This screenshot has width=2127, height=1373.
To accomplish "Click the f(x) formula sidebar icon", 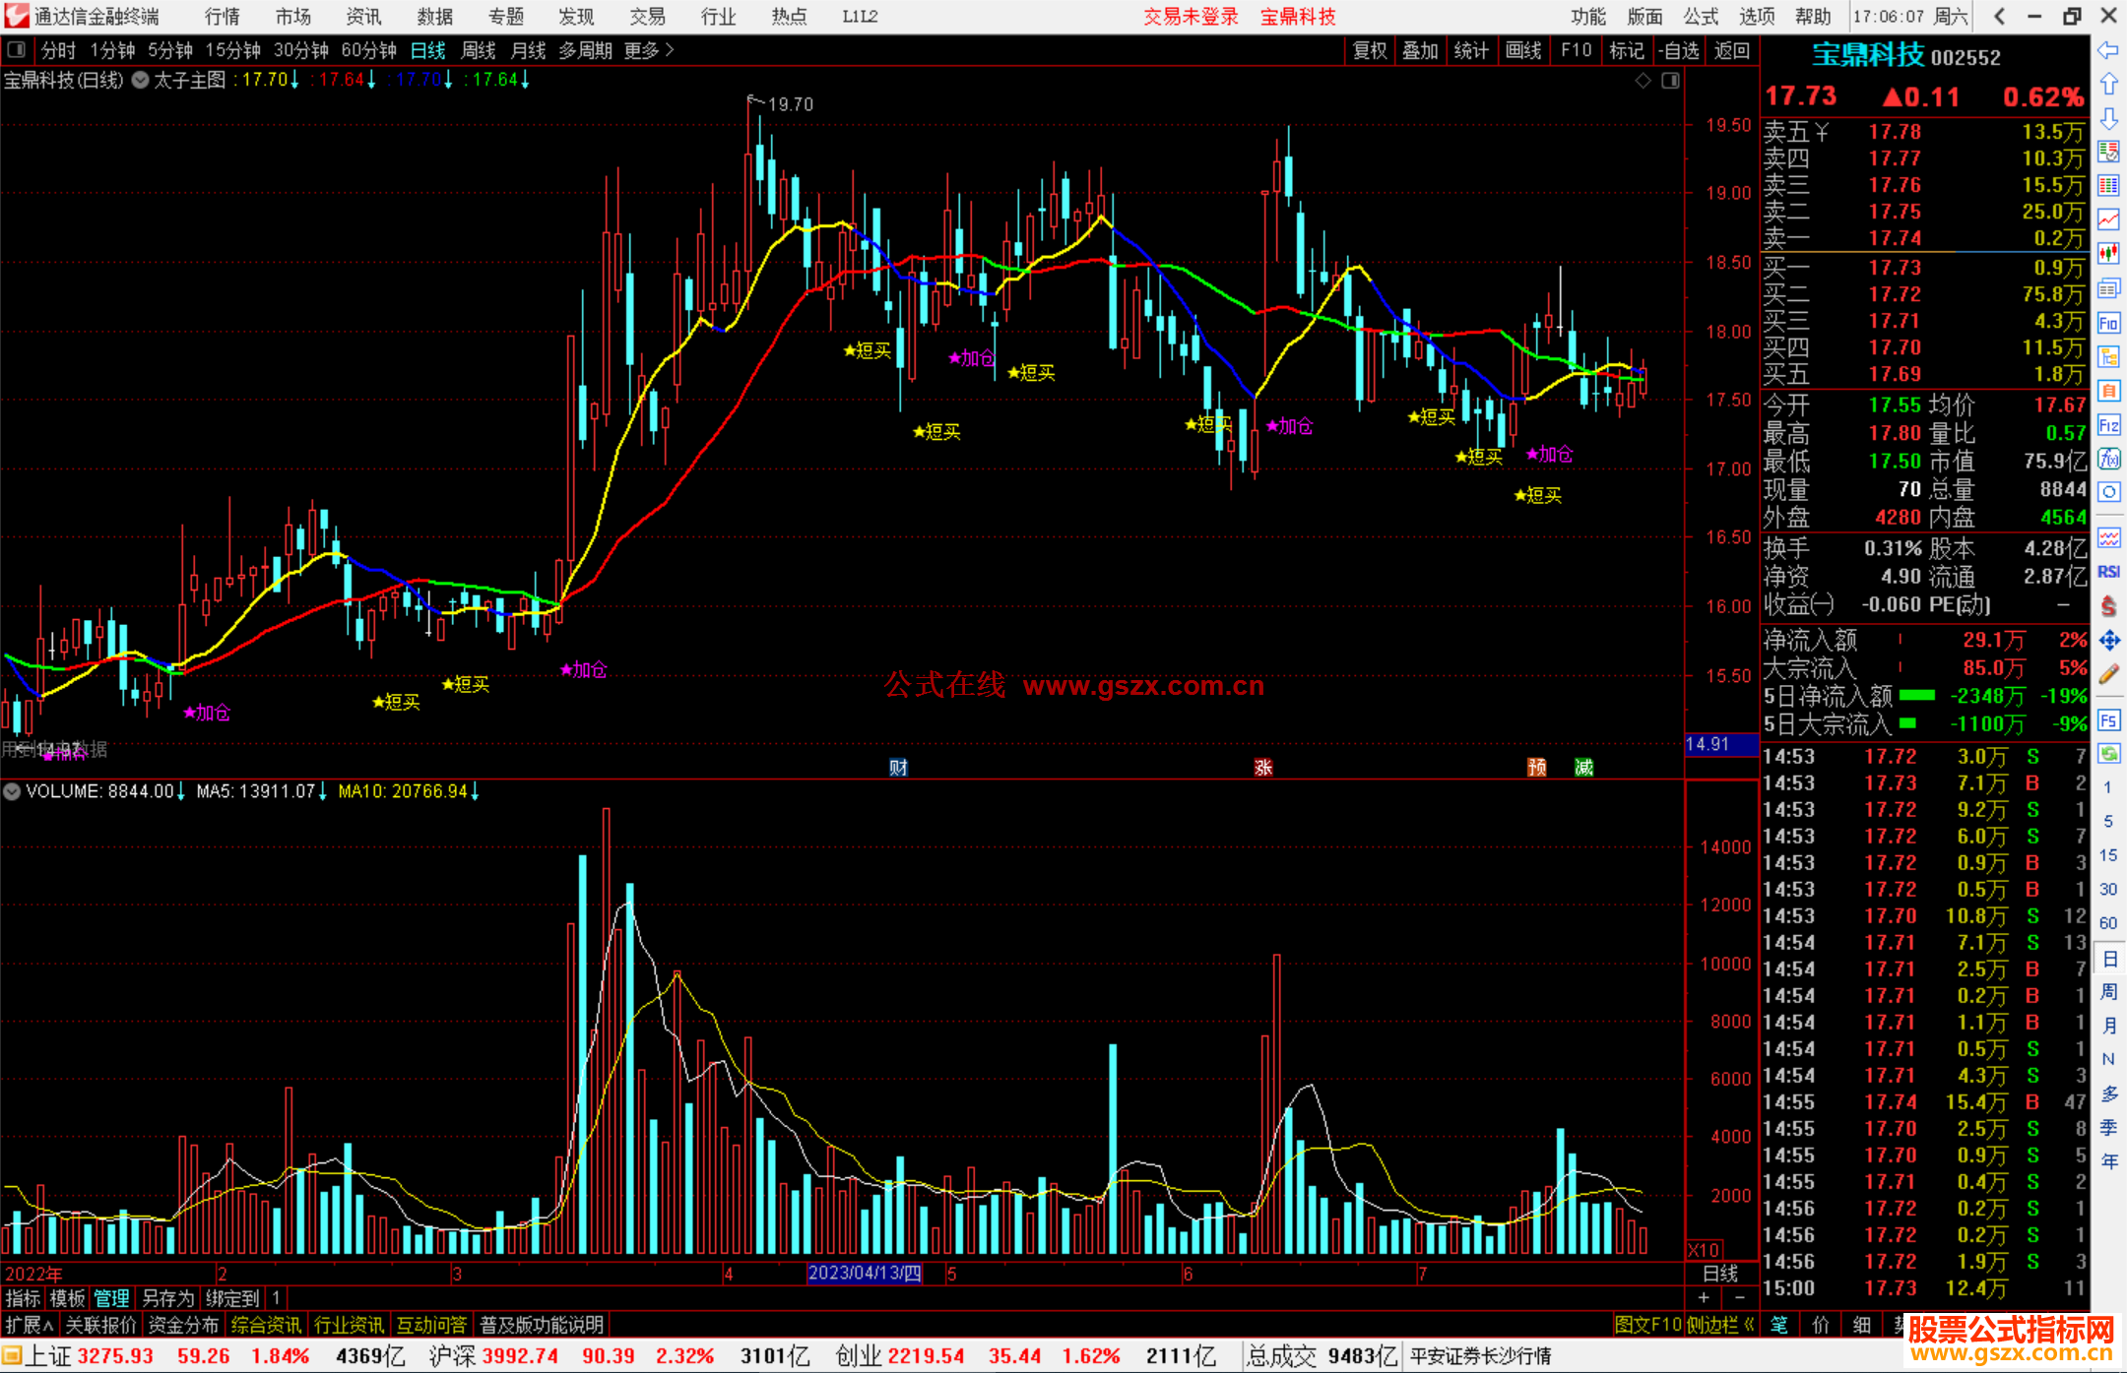I will click(2108, 459).
